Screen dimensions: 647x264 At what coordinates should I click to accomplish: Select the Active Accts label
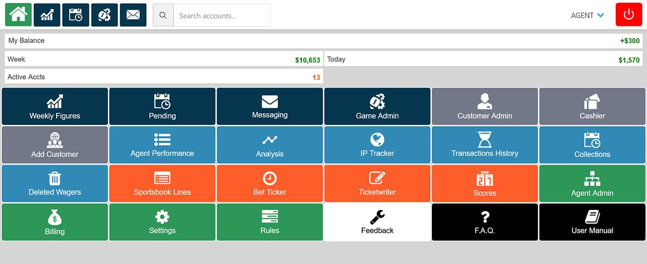point(26,77)
